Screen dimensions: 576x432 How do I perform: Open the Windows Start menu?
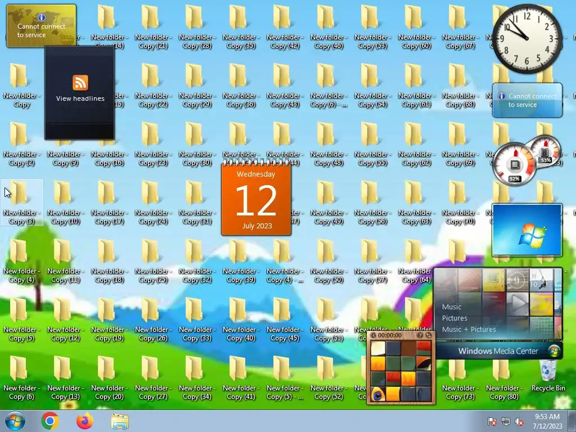click(x=15, y=421)
